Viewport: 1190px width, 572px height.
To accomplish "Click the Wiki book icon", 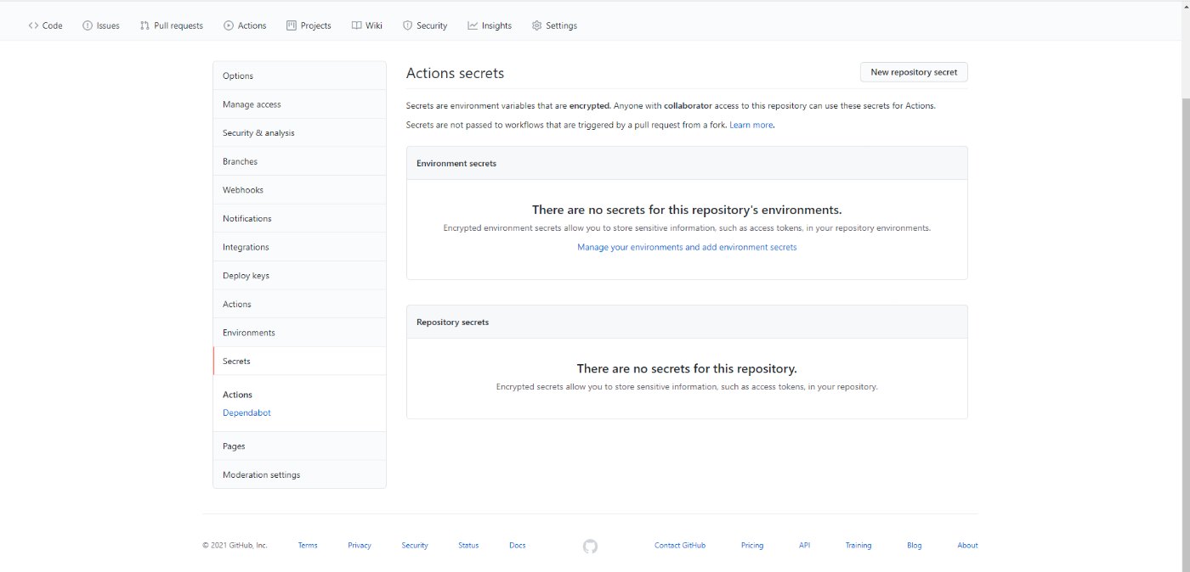I will [357, 25].
